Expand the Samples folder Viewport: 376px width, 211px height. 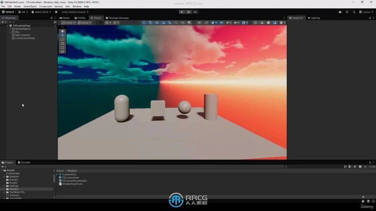click(x=4, y=176)
